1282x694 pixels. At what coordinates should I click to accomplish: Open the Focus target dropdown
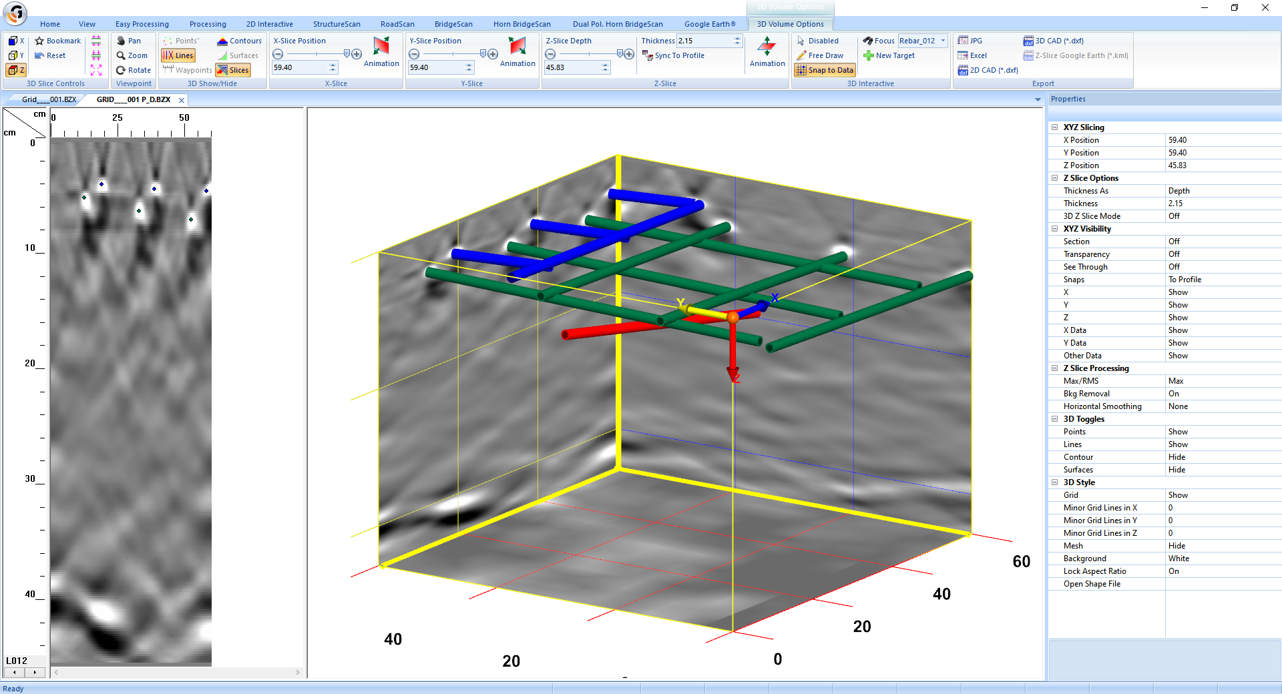point(943,40)
